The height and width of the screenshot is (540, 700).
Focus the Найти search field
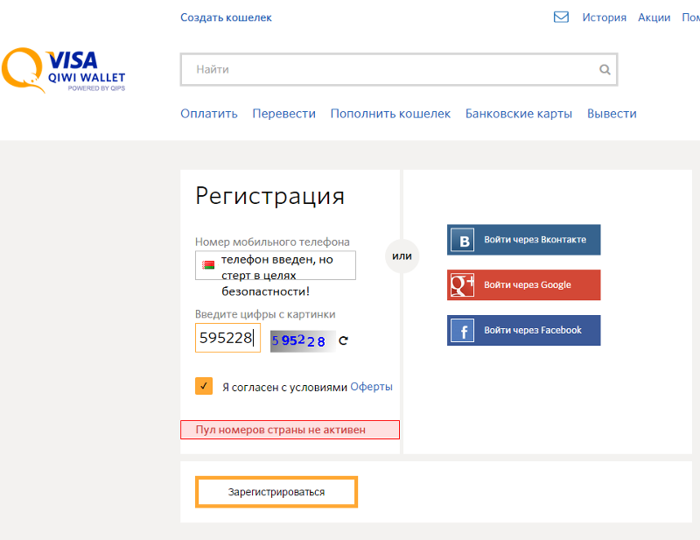(x=399, y=69)
